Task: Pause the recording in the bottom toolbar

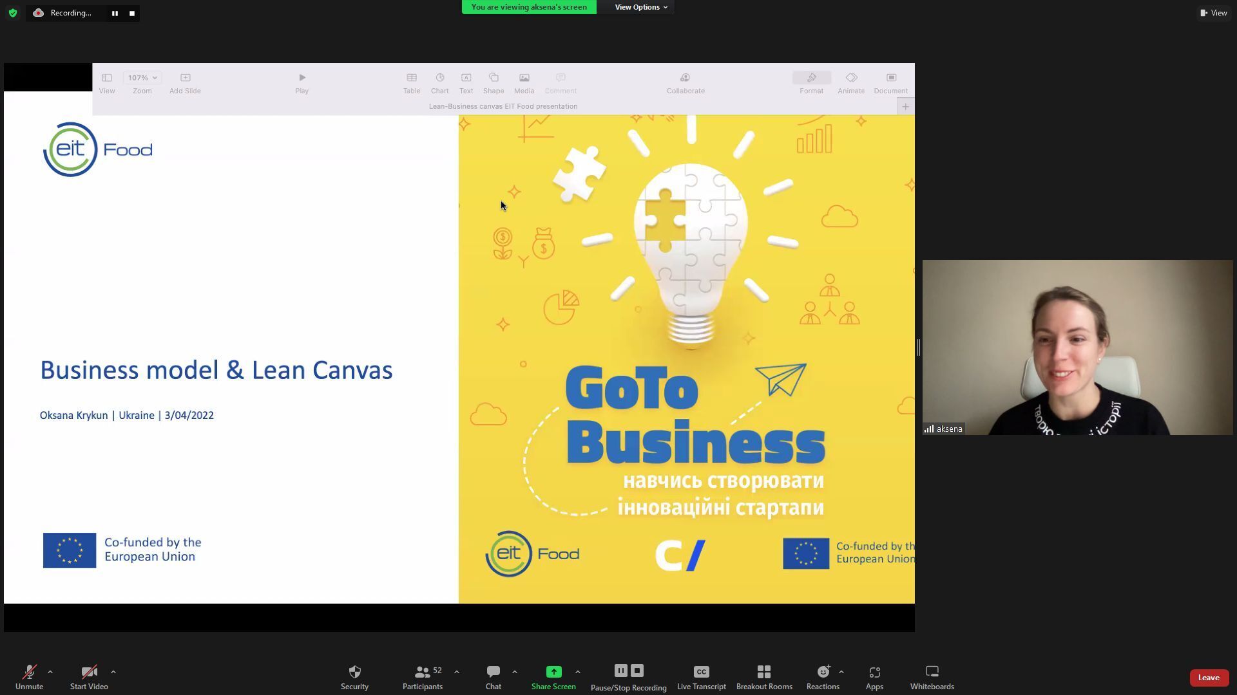Action: [x=620, y=671]
